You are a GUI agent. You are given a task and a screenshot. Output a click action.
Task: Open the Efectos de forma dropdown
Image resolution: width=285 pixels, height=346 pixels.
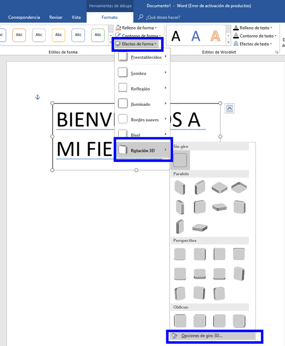137,44
